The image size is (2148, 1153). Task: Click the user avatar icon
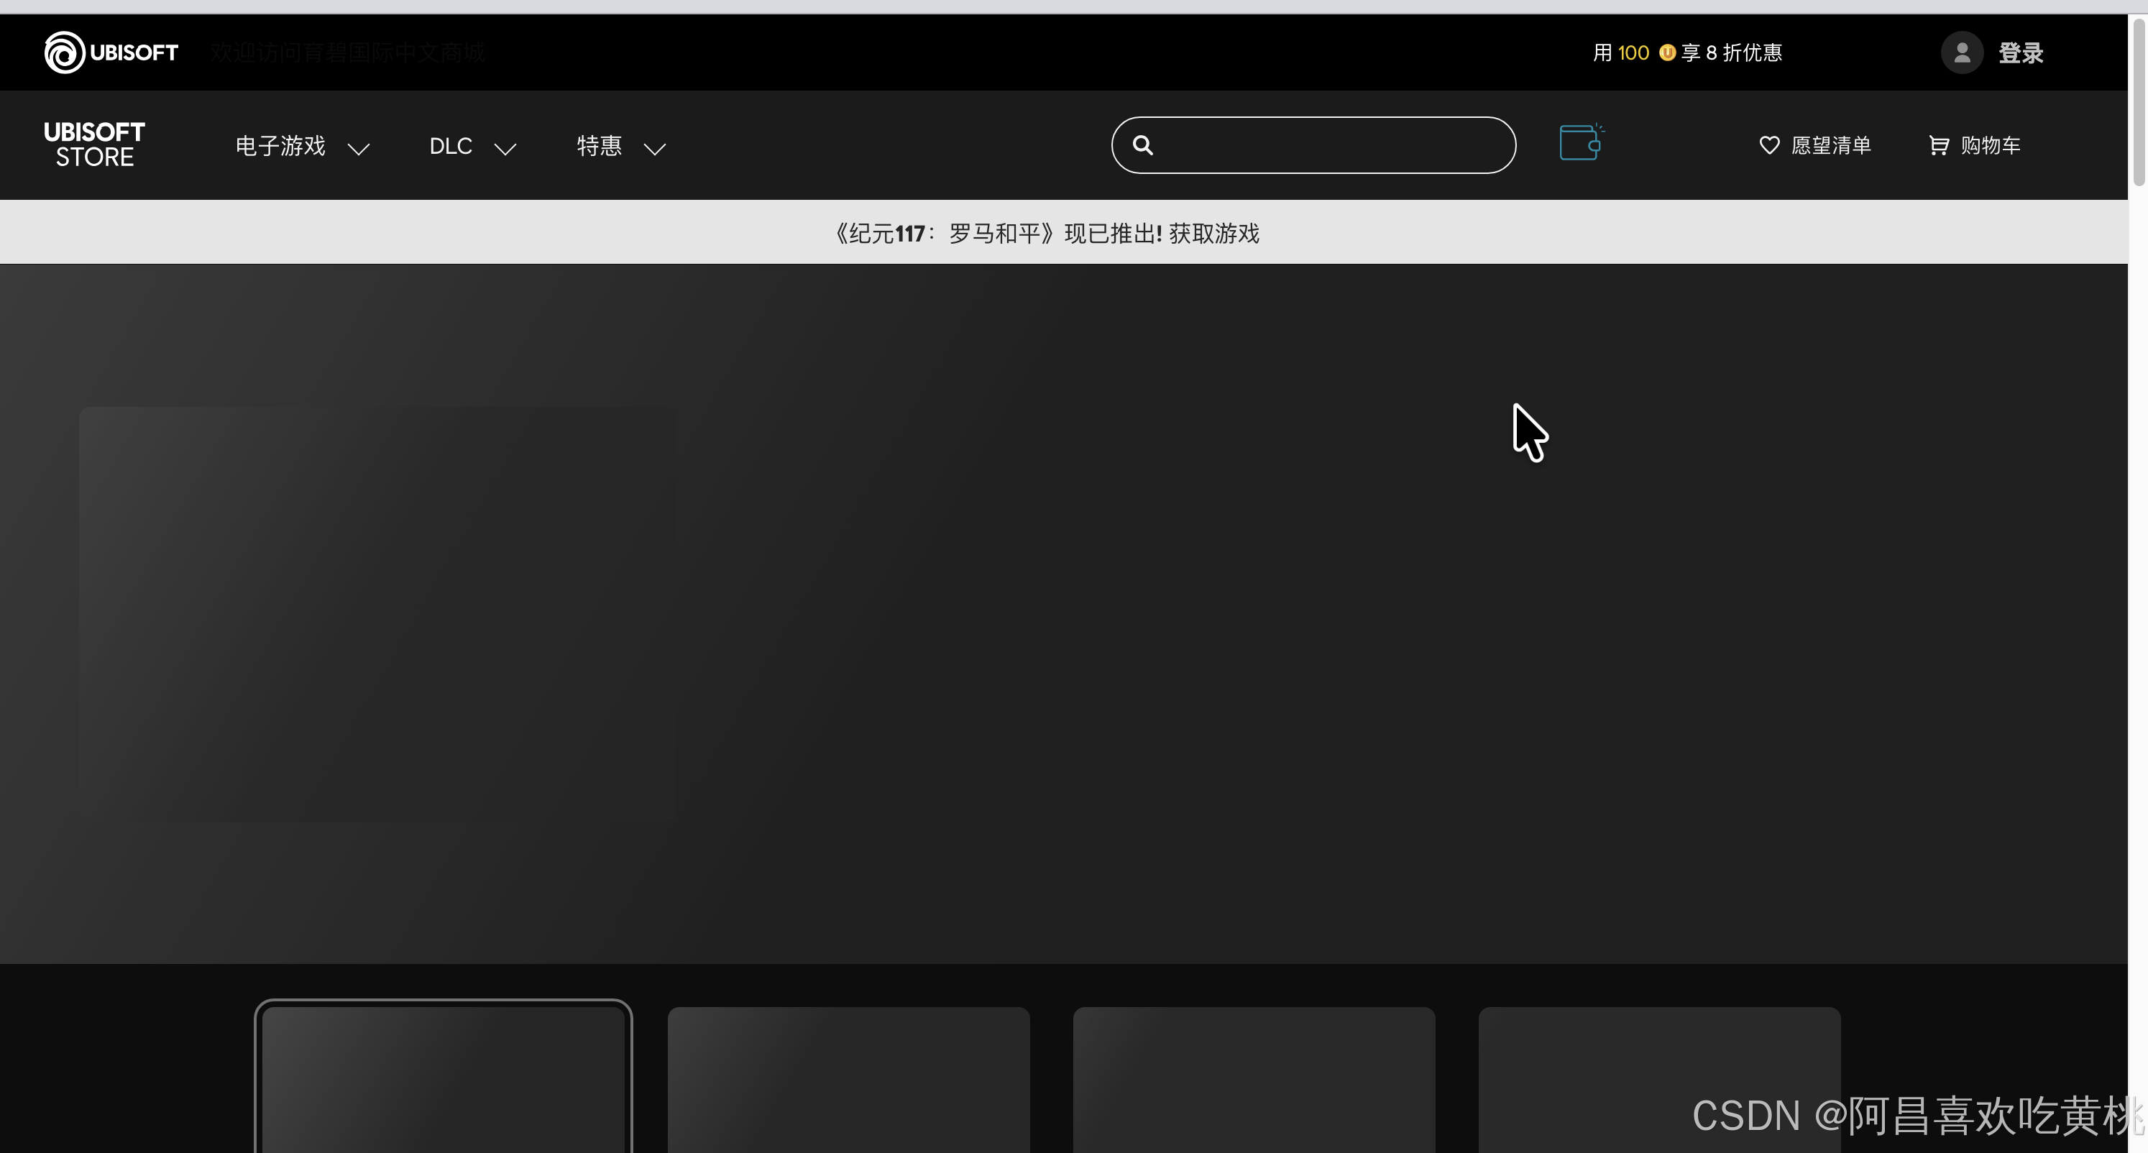point(1961,52)
